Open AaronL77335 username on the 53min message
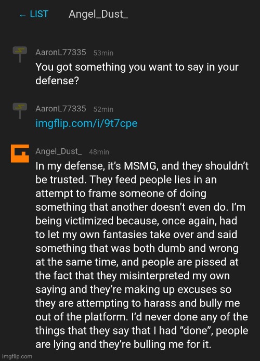 point(61,53)
